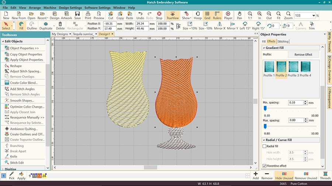Open the Design Settings menu

point(70,8)
